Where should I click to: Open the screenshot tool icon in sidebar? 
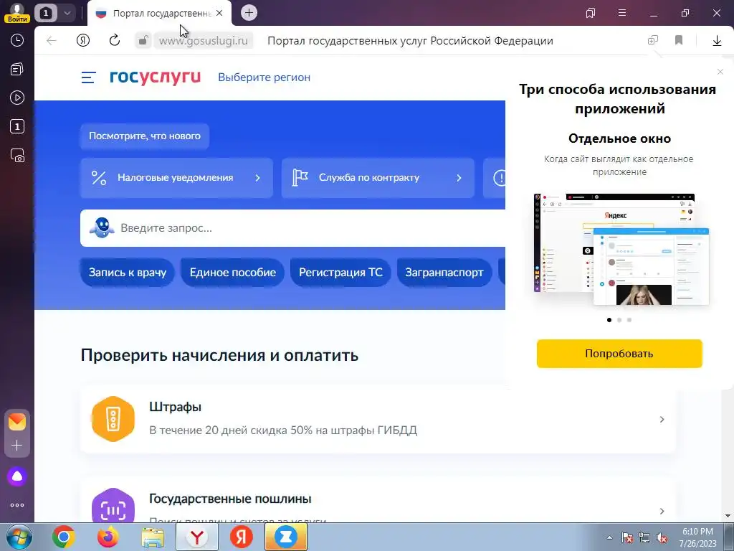(x=17, y=156)
